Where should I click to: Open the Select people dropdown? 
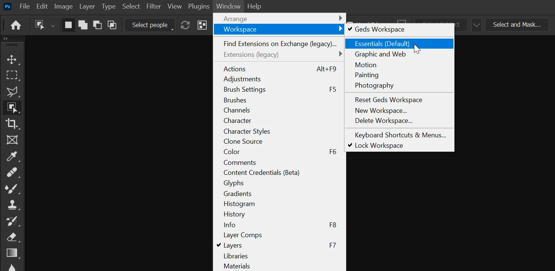[150, 25]
